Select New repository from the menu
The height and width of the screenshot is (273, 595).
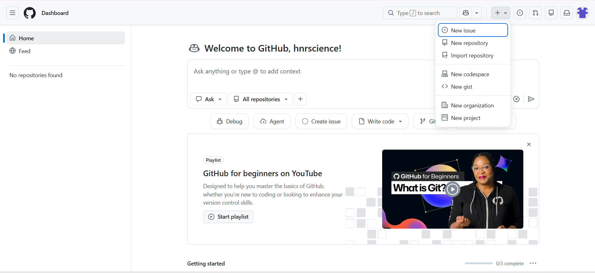pos(473,43)
